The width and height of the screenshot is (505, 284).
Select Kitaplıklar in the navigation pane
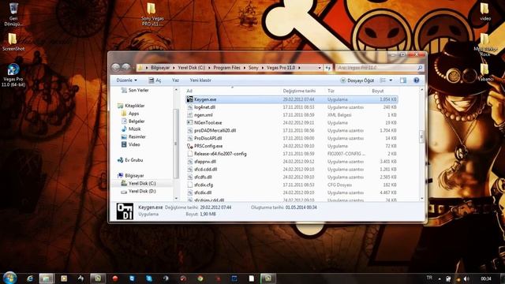pyautogui.click(x=132, y=106)
